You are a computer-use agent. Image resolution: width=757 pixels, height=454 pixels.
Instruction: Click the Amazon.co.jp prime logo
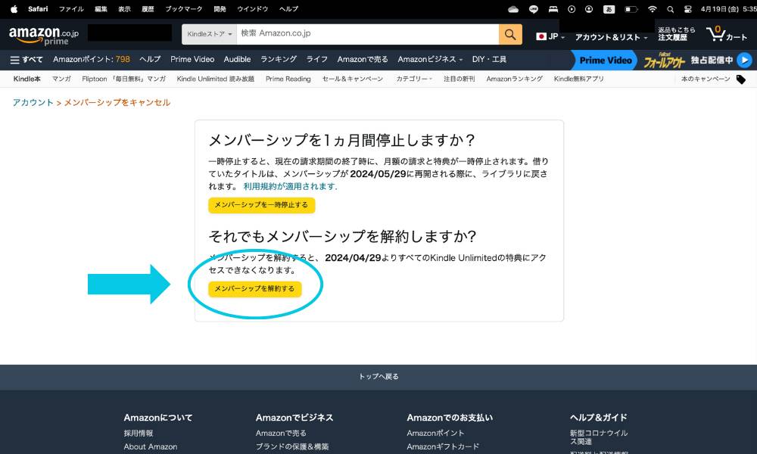pos(43,36)
